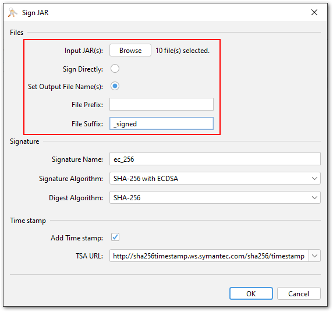The height and width of the screenshot is (312, 333).
Task: Open the Signature Algorithm dropdown
Action: [x=215, y=178]
